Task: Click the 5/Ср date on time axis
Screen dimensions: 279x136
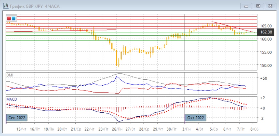Action: tap(214, 129)
